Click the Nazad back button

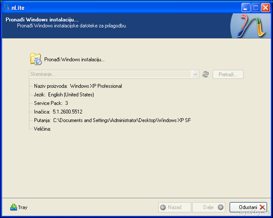(175, 207)
